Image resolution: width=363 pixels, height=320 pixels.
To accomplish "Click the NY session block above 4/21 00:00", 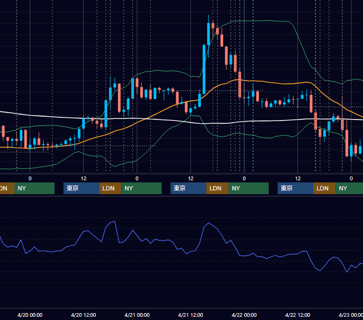I will (x=141, y=188).
